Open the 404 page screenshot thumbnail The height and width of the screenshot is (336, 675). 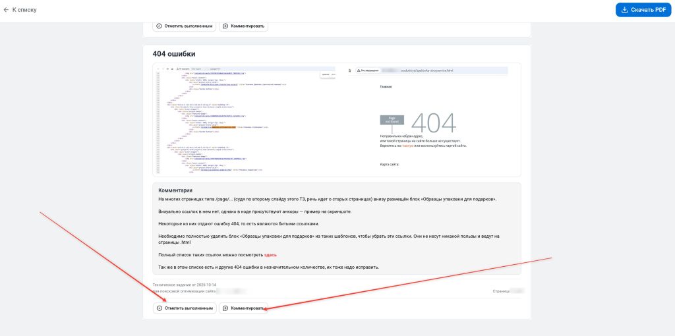point(428,120)
